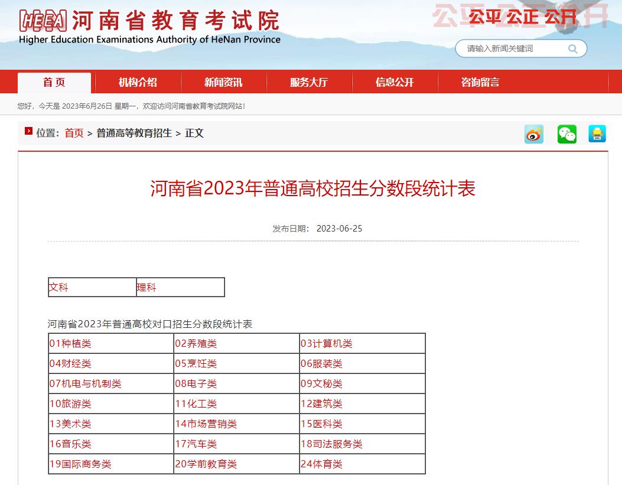Share page via Weibo icon
The image size is (622, 485).
coord(534,134)
